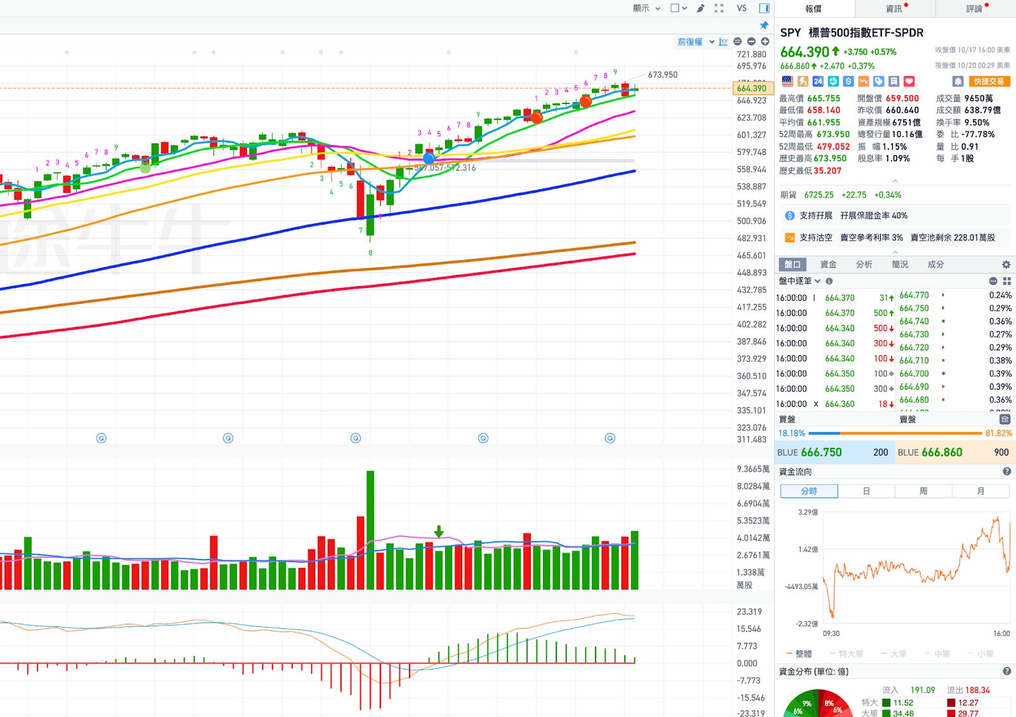
Task: Click the lightning level-1 quote icon
Action: [x=803, y=81]
